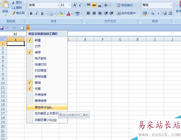Image resolution: width=181 pixels, height=140 pixels.
Task: Open the Font (字体) group dialog launcher
Action: 82,21
